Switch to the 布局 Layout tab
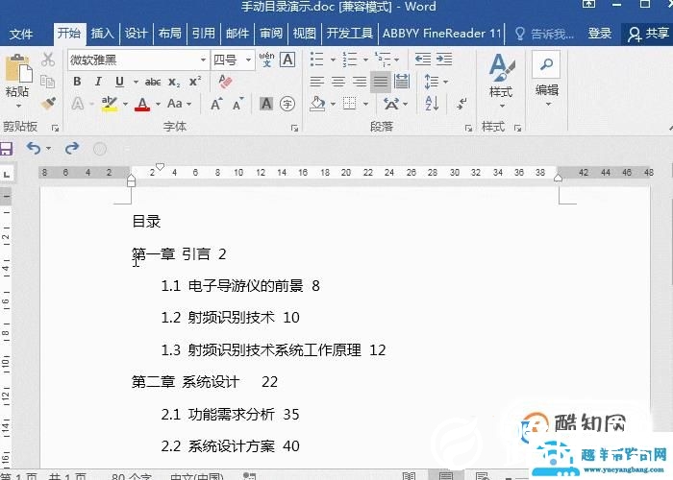Screen dimensions: 673x480 coord(170,34)
